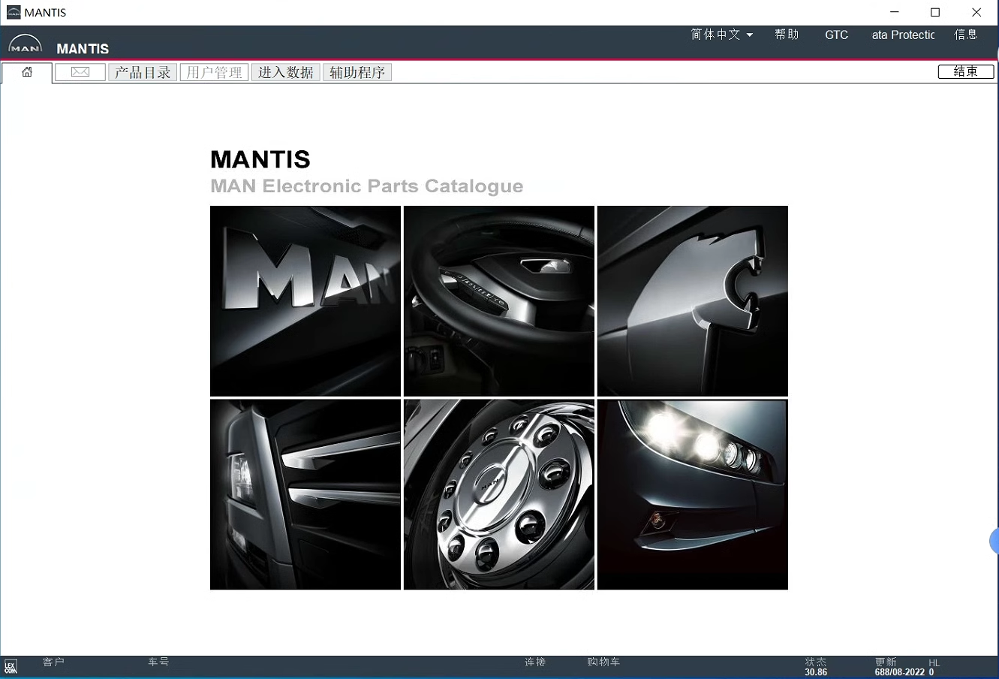Click the headlight thumbnail image
This screenshot has height=679, width=999.
[693, 494]
